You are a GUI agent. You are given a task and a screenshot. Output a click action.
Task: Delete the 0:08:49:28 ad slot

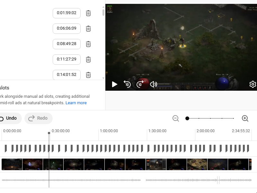[88, 44]
